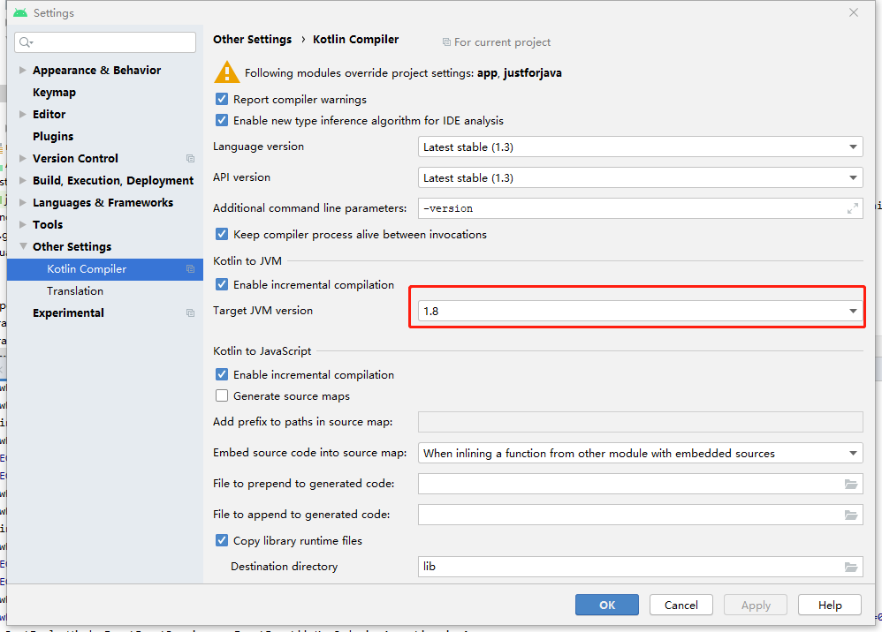Click the Additional command line parameters field
Screen dimensions: 882x632
pyautogui.click(x=627, y=208)
